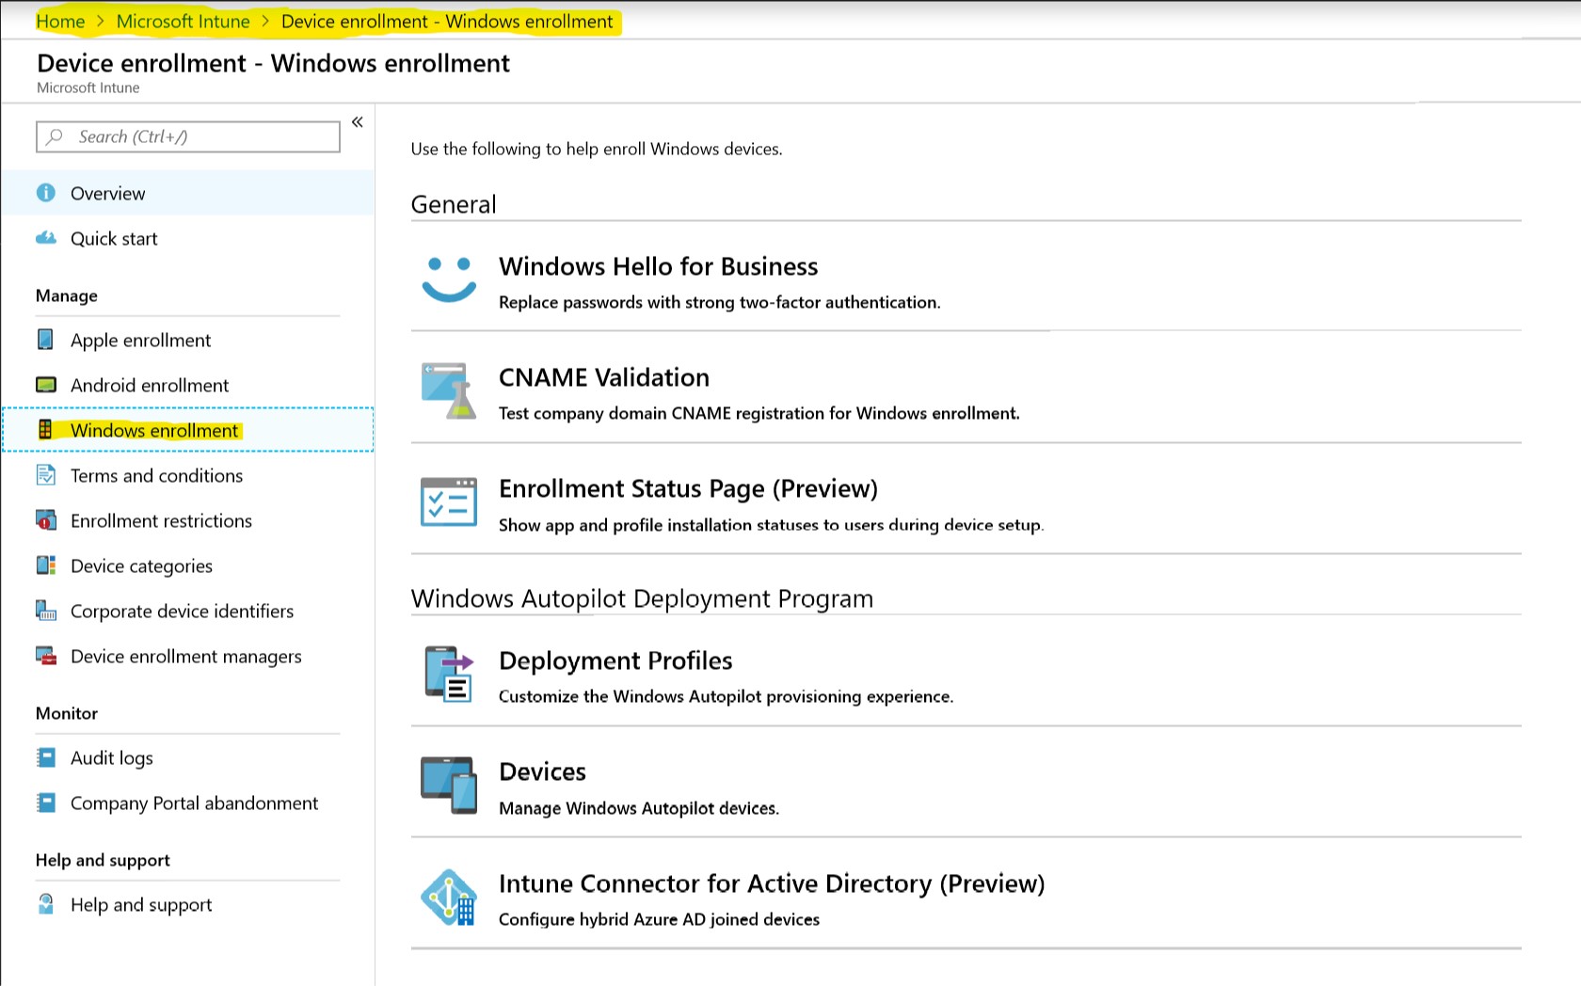Click the Enrollment Status Page checklist icon
This screenshot has height=986, width=1581.
click(x=449, y=501)
